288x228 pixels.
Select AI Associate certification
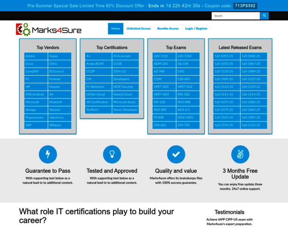125,56
